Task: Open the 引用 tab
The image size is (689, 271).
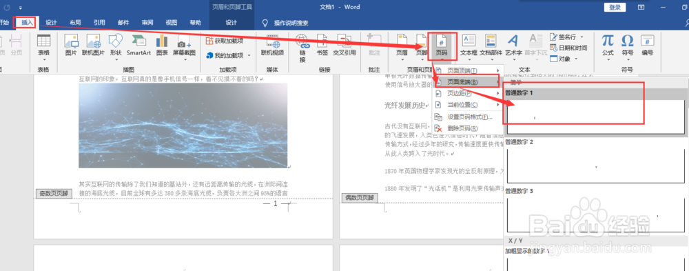Action: pyautogui.click(x=99, y=23)
